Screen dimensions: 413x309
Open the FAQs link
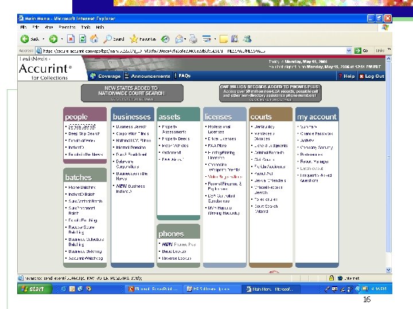coord(184,76)
